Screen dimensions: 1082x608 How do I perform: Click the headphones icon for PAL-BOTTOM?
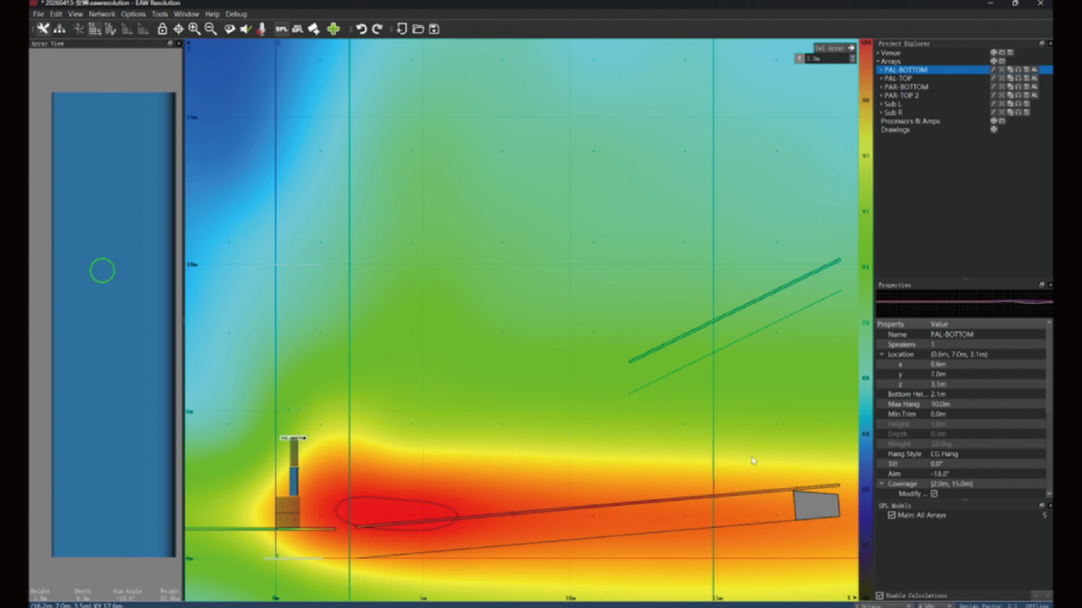coord(1018,70)
